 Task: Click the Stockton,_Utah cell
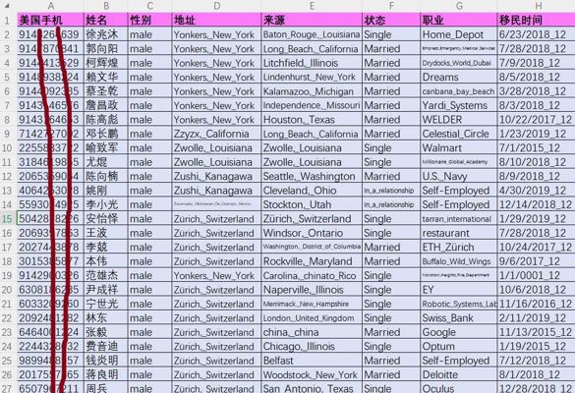tap(312, 204)
